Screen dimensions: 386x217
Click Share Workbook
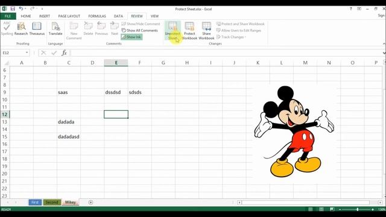206,31
